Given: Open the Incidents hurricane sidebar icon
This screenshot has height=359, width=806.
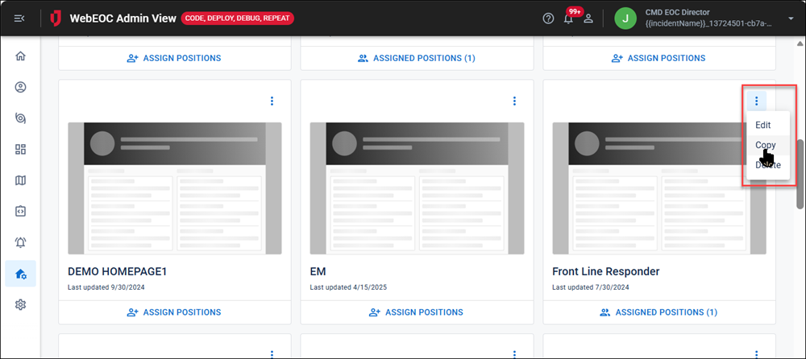Looking at the screenshot, I should click(21, 118).
